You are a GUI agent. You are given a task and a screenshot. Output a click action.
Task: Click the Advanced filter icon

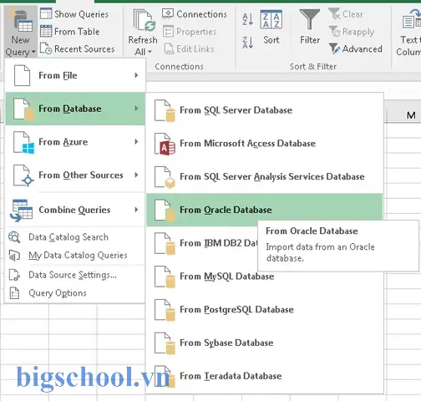click(334, 48)
